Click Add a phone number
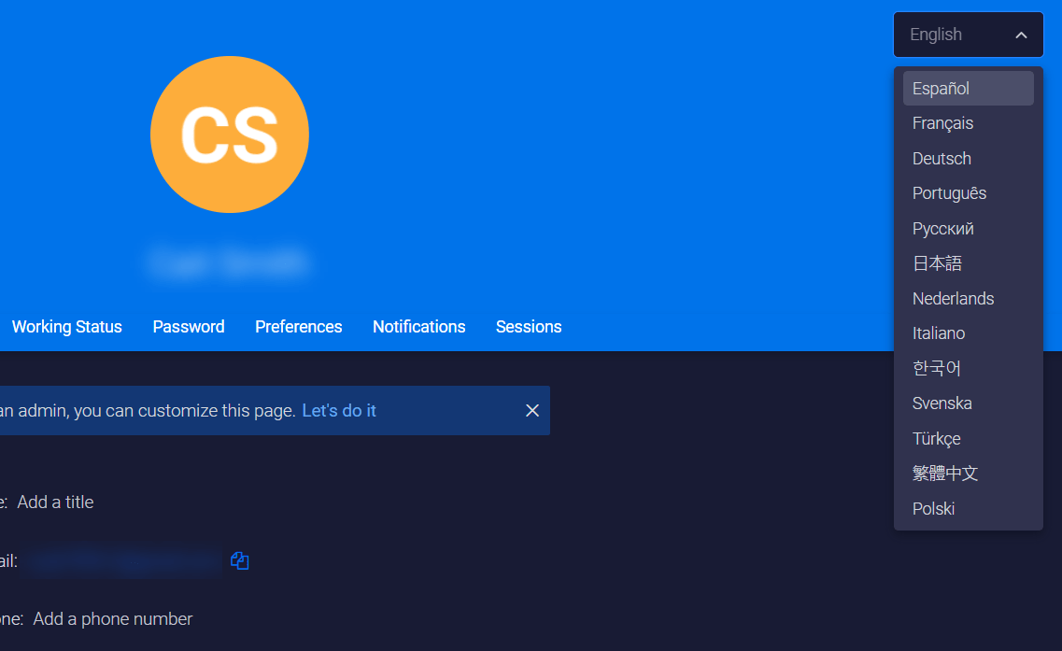 point(112,618)
